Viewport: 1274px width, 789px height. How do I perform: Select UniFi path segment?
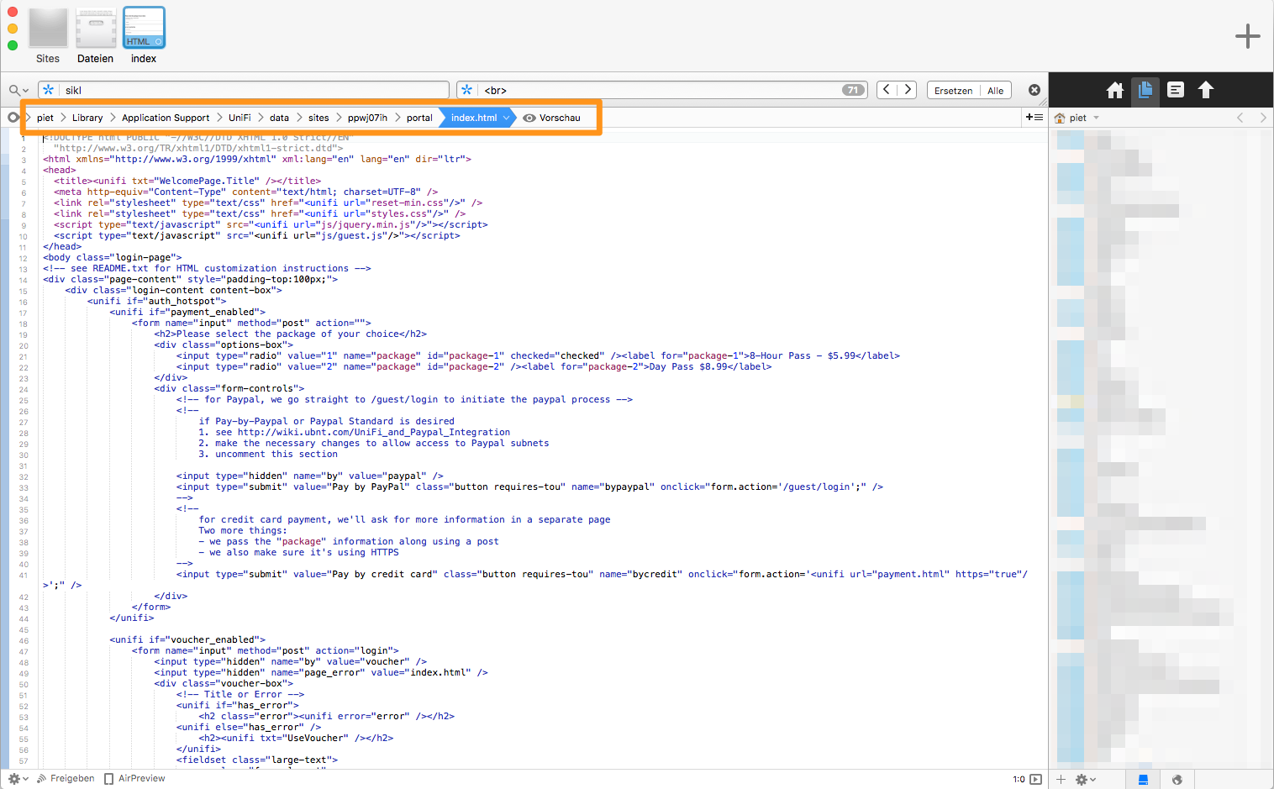tap(240, 118)
